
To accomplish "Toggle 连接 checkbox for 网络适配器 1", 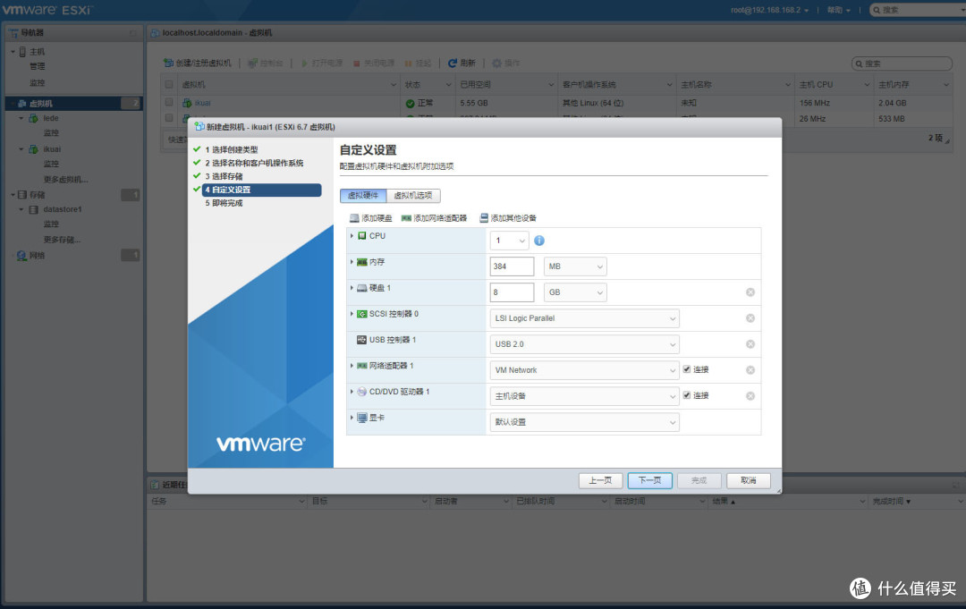I will point(686,369).
